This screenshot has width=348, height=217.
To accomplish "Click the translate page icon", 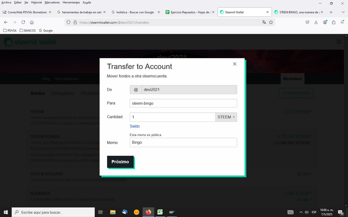I will tap(264, 22).
